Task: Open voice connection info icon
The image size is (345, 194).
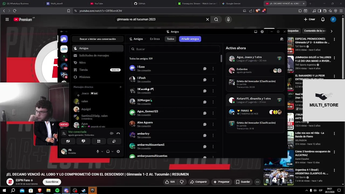Action: pyautogui.click(x=64, y=133)
